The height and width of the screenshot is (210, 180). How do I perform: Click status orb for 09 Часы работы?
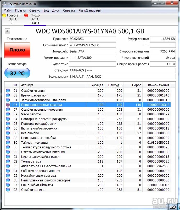(8, 114)
